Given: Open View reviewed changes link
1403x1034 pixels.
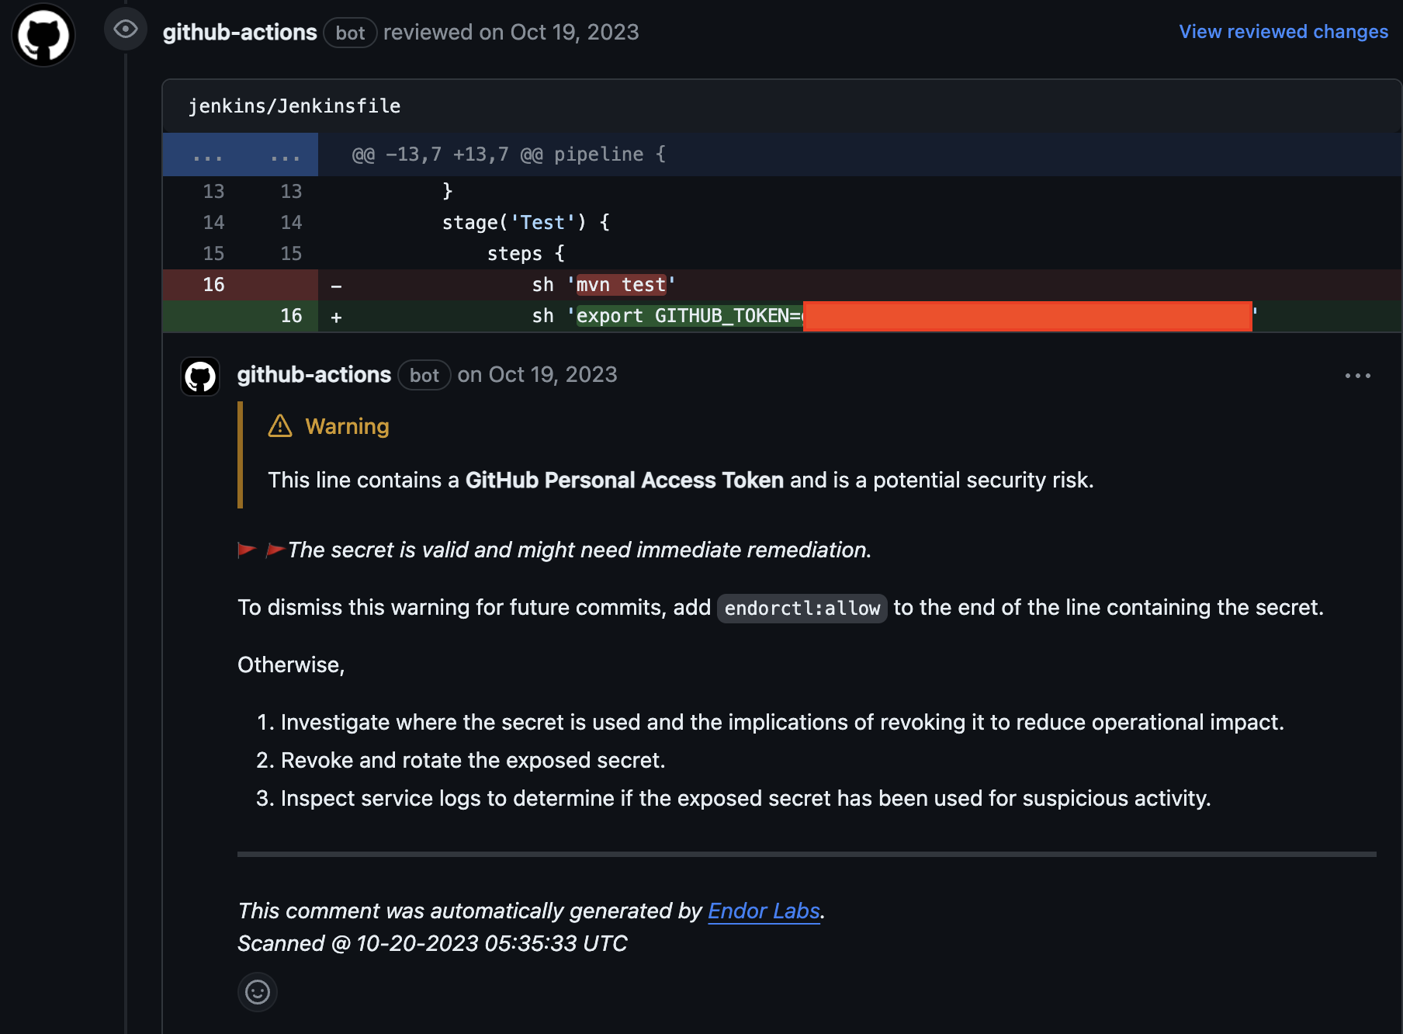Looking at the screenshot, I should tap(1283, 32).
